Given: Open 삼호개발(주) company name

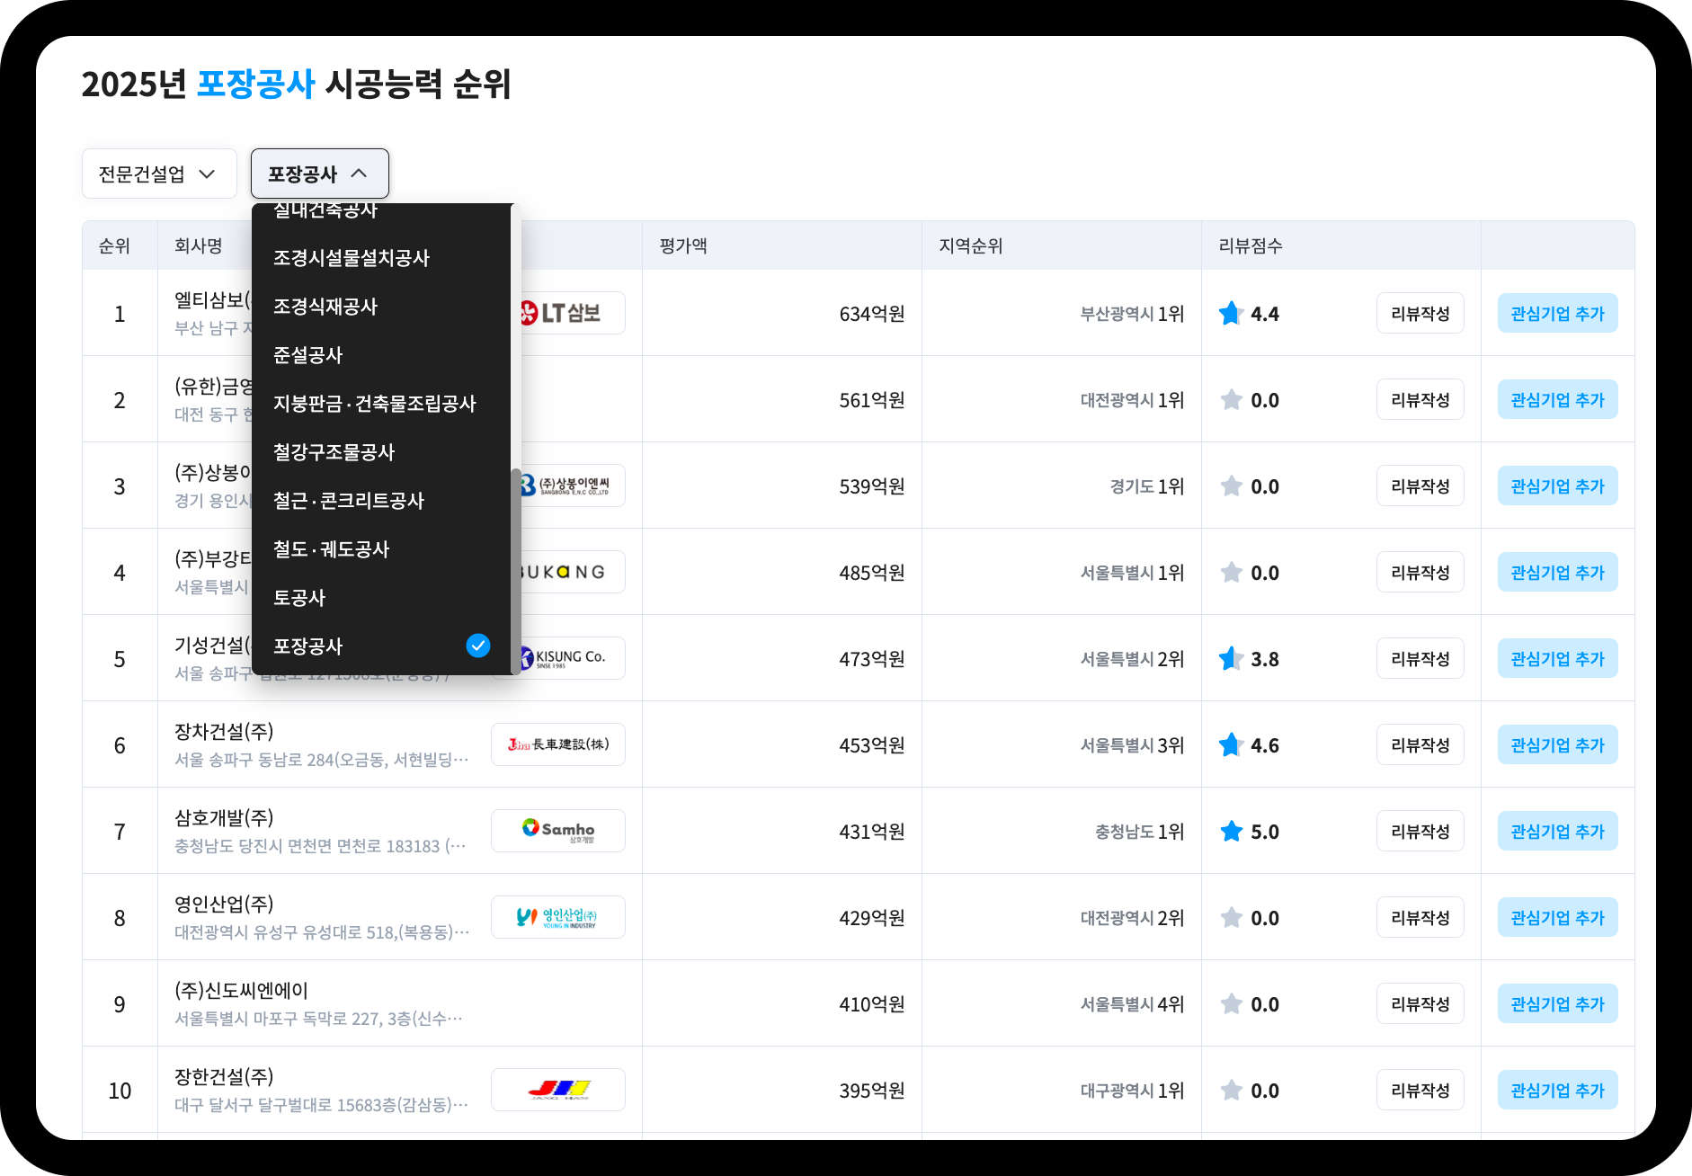Looking at the screenshot, I should pos(224,817).
